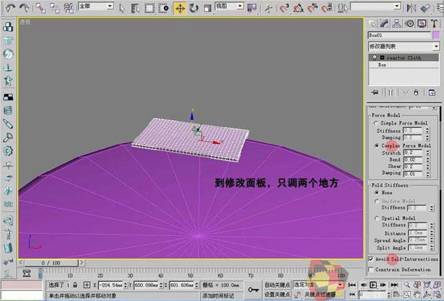
Task: Click the Show End Result toggle
Action: click(391, 92)
